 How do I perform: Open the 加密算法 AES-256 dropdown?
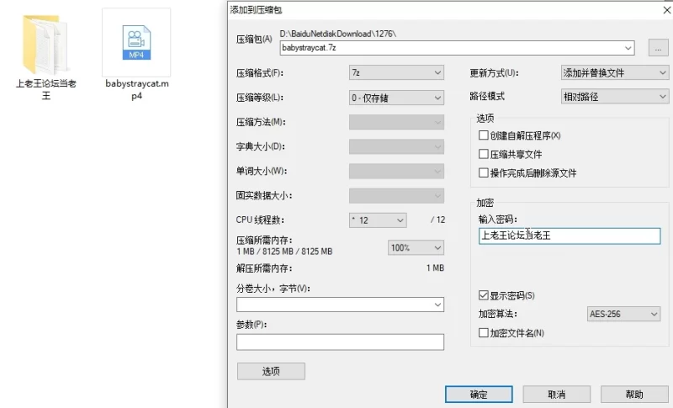point(623,314)
